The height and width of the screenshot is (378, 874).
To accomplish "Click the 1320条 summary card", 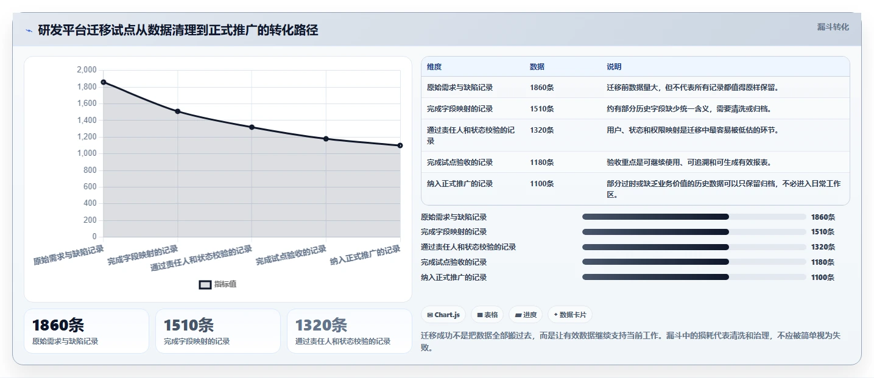I will (x=350, y=331).
